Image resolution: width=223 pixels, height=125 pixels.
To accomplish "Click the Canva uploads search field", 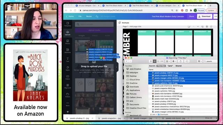I will pyautogui.click(x=94, y=24).
